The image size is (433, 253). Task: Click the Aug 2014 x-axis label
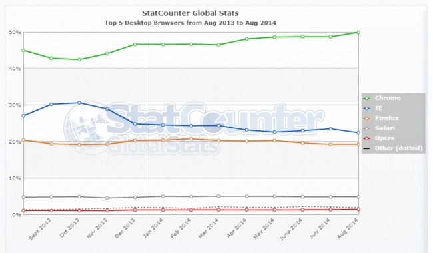click(x=348, y=228)
